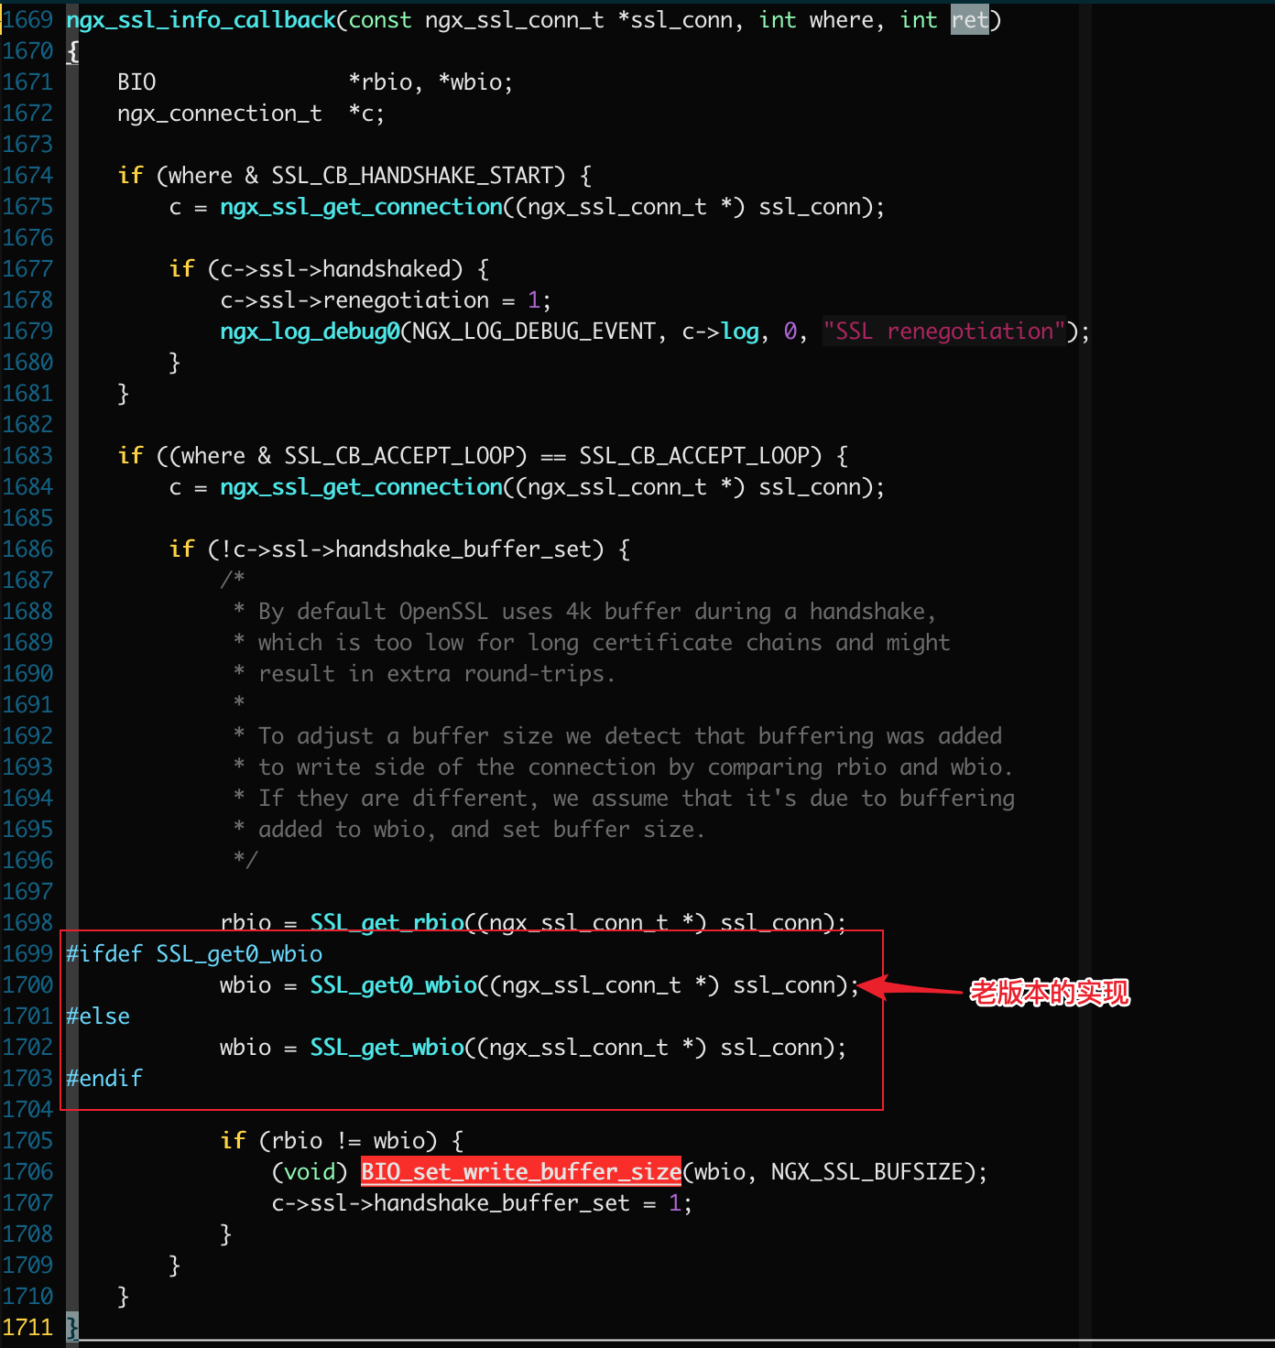Click ngx_ssl_get_connection call on line 1684
The image size is (1275, 1348).
point(362,487)
